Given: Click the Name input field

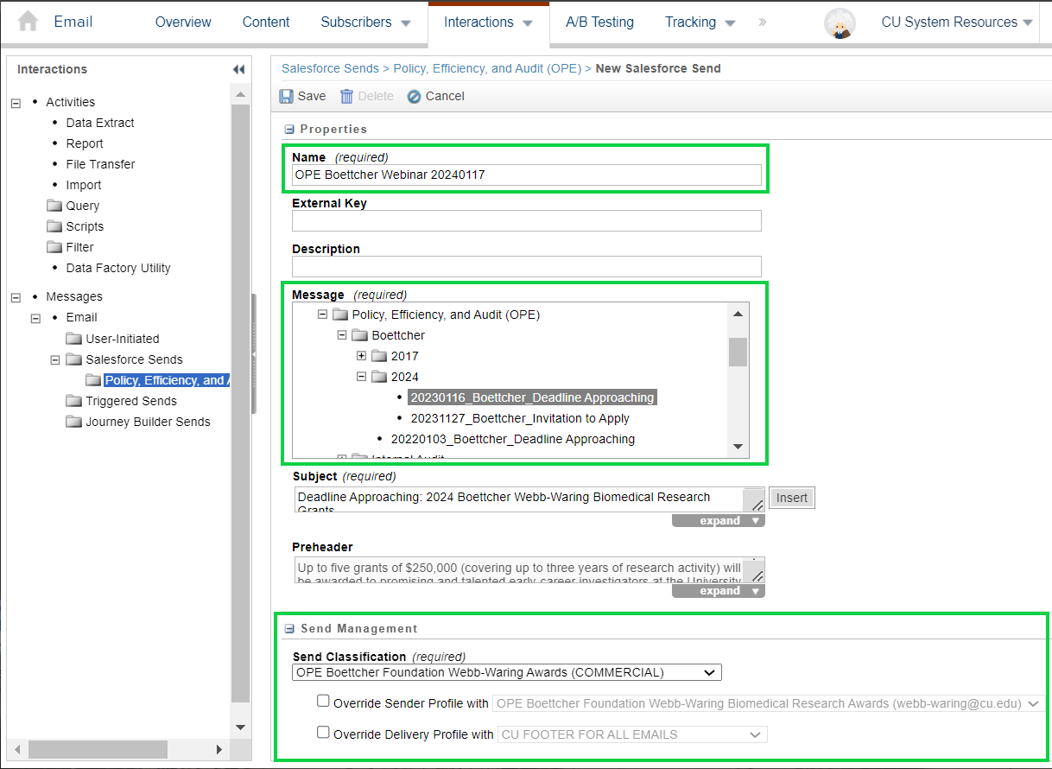Looking at the screenshot, I should point(527,175).
